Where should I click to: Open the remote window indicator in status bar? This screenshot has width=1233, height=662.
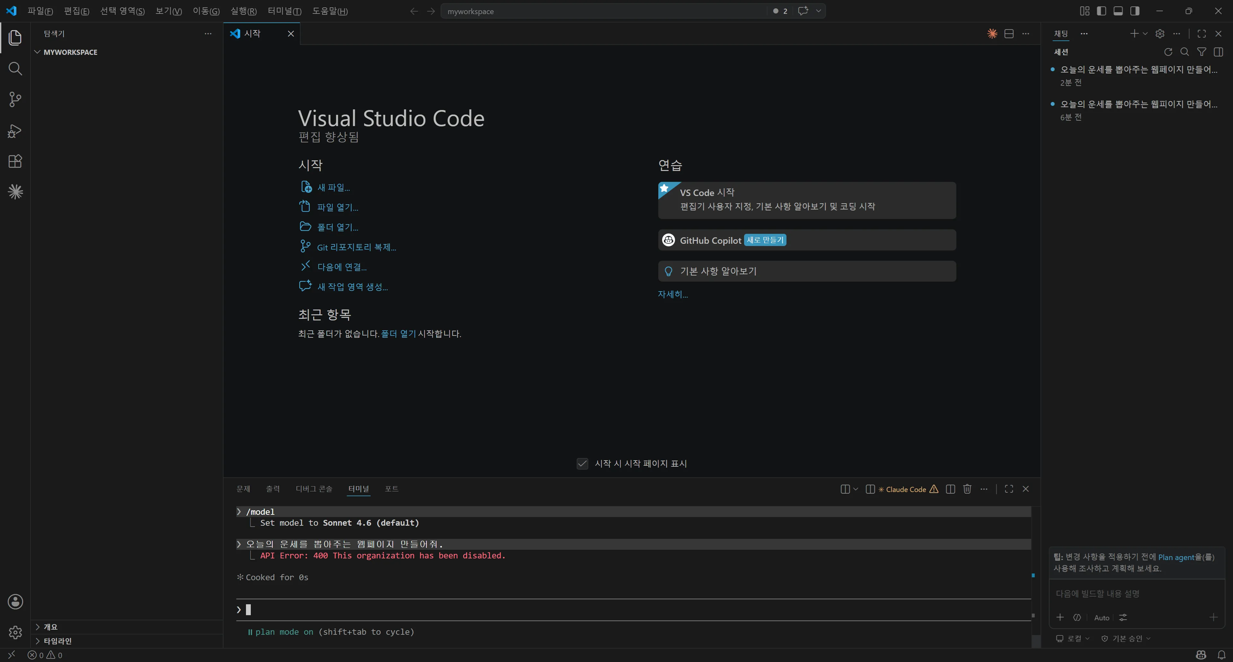(x=12, y=655)
